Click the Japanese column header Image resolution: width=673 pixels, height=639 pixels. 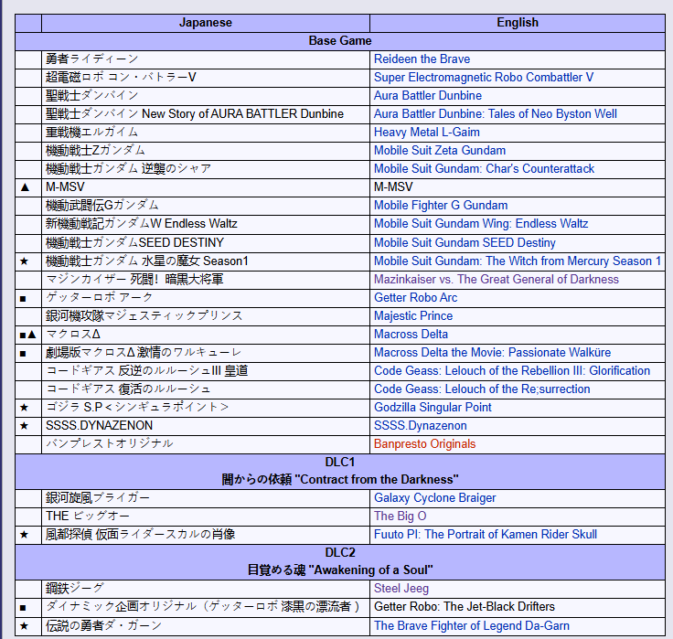click(x=206, y=23)
